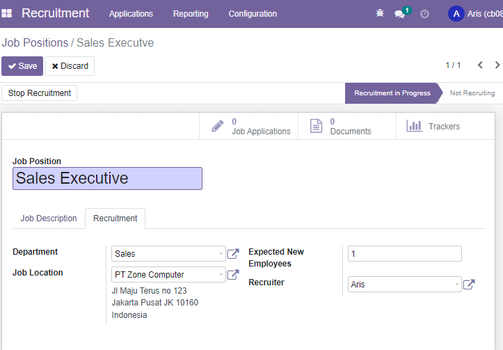This screenshot has width=503, height=350.
Task: Open Trackers stat button
Action: [445, 126]
